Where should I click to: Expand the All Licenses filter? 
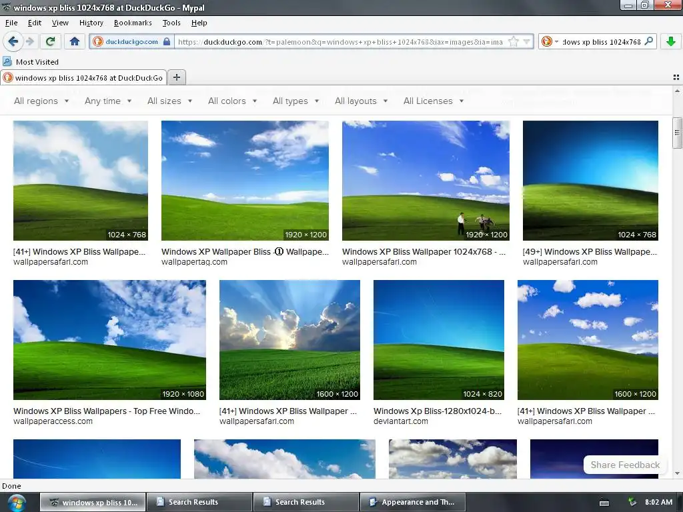pyautogui.click(x=434, y=101)
